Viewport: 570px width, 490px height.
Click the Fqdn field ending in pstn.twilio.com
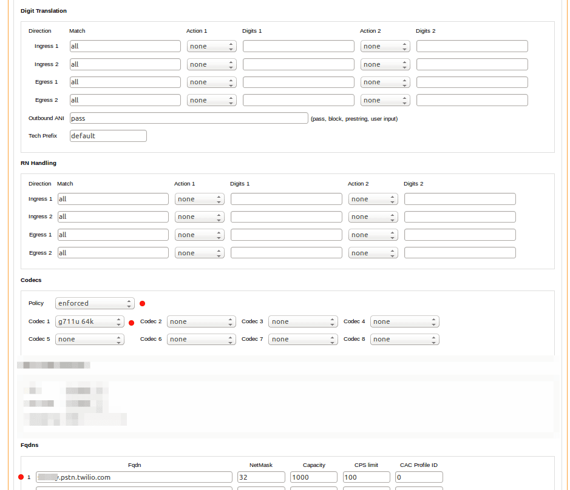click(134, 477)
